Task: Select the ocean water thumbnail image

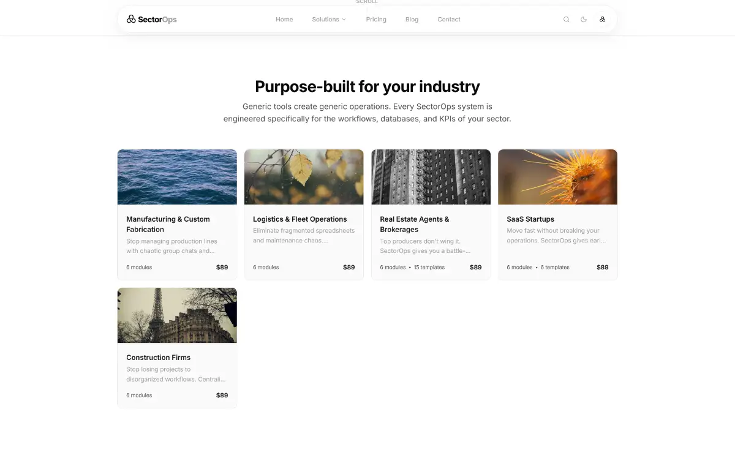Action: tap(177, 177)
